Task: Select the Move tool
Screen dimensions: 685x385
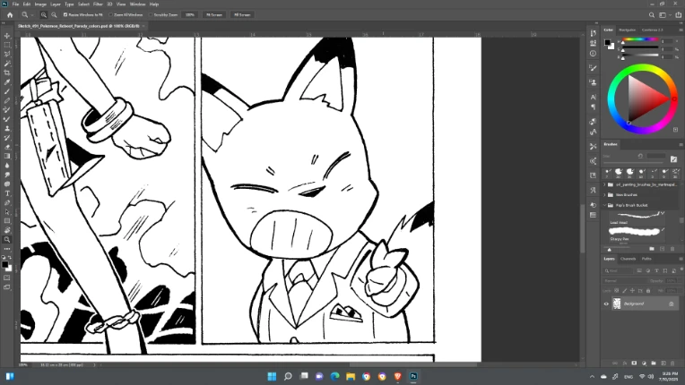Action: coord(7,36)
